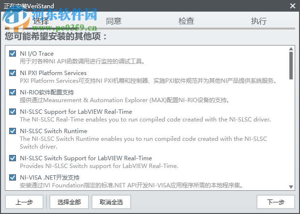Select the 检查 step tab
This screenshot has height=214, width=300.
point(186,21)
